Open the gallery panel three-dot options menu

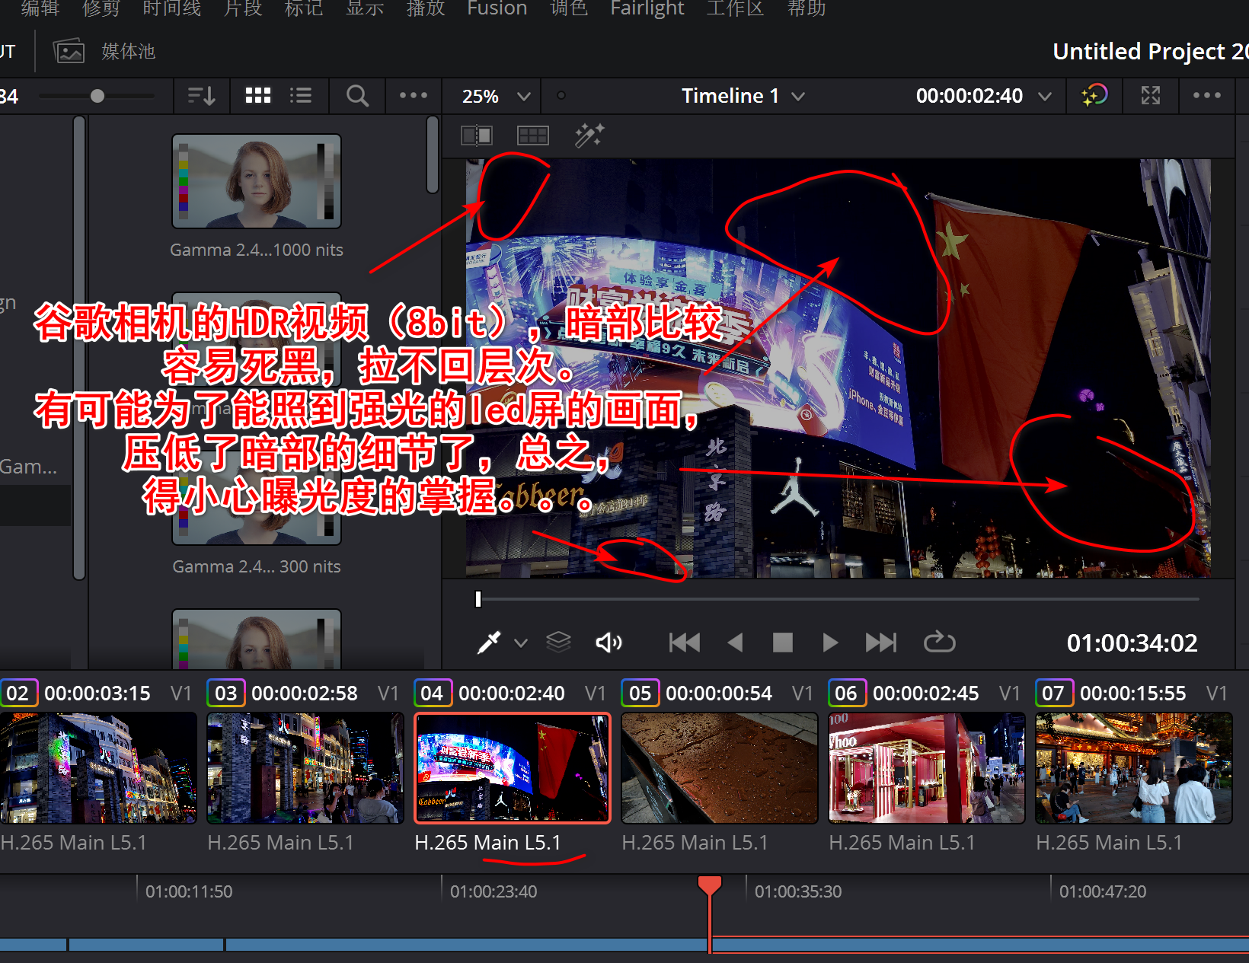[414, 96]
